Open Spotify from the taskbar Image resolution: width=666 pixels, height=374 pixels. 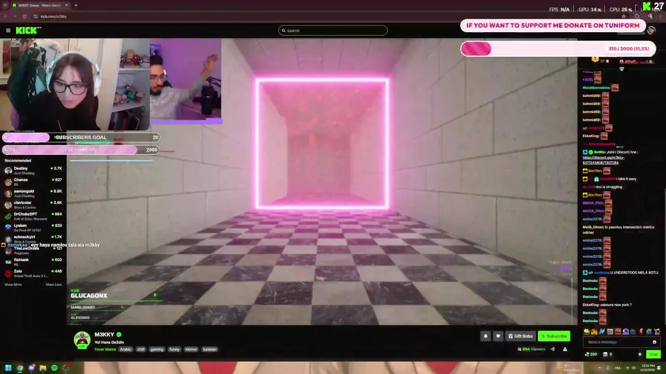click(x=54, y=368)
